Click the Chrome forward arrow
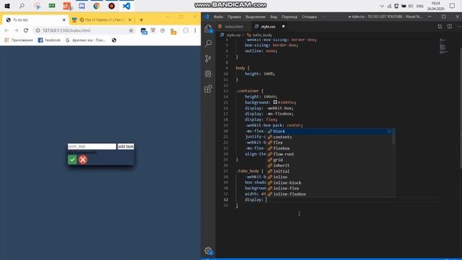The width and height of the screenshot is (462, 260). 16,30
